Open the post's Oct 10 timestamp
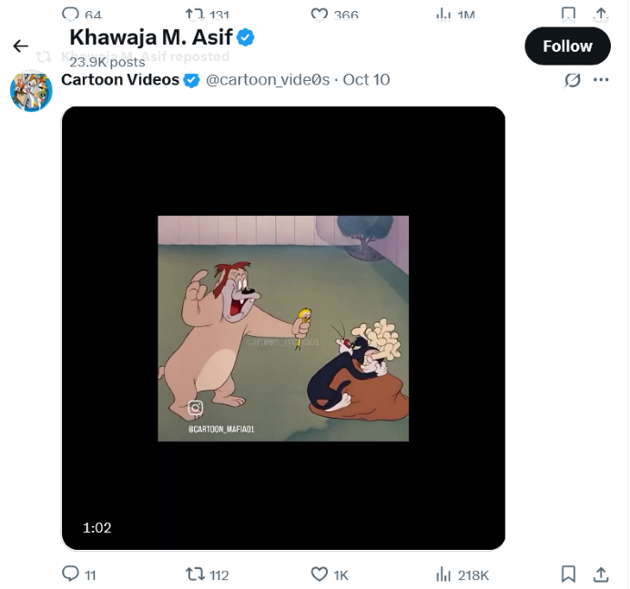 tap(366, 80)
